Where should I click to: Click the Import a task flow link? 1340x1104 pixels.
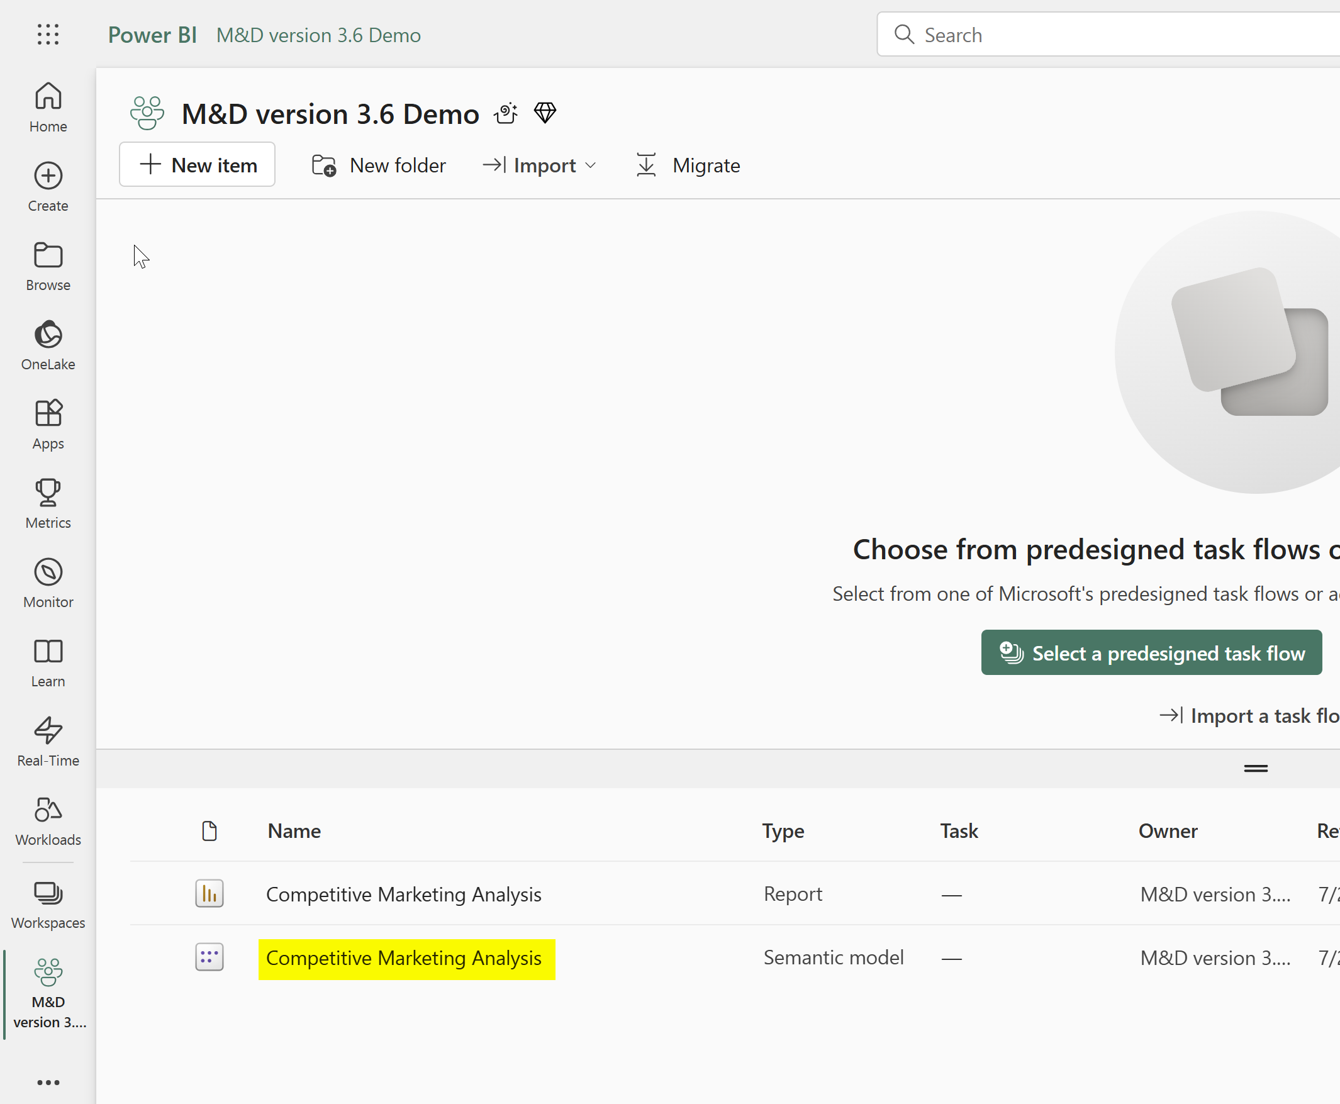1249,716
